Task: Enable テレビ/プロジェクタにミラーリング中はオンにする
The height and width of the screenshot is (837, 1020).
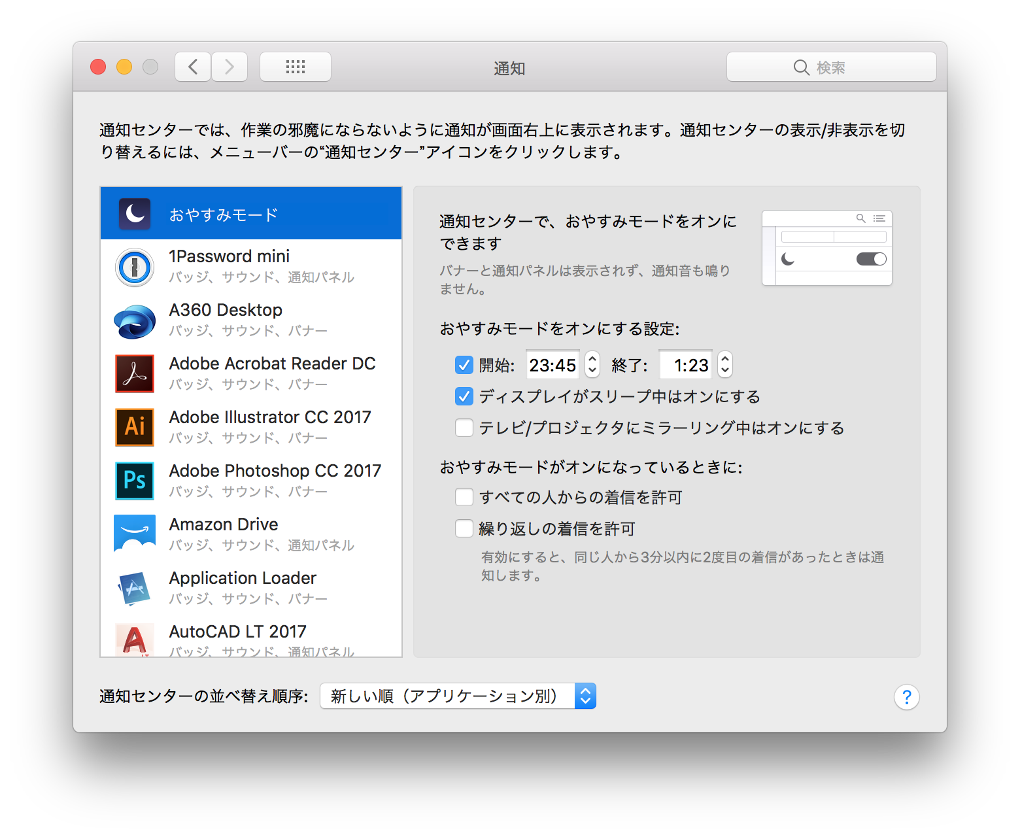Action: [464, 428]
